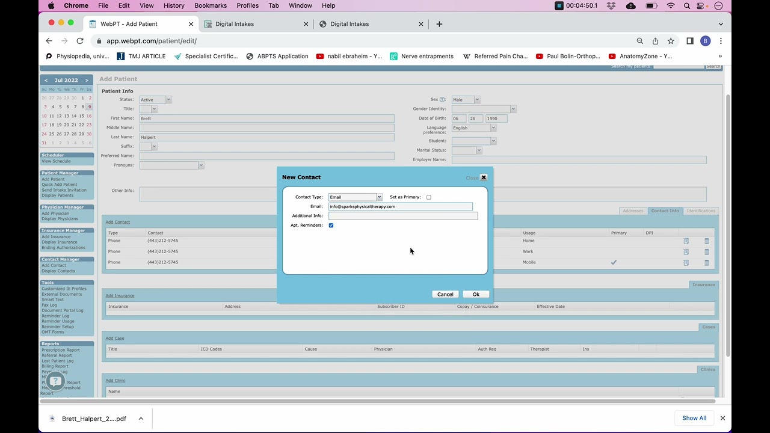The width and height of the screenshot is (770, 433).
Task: Open the Chrome side panel icon
Action: [690, 41]
